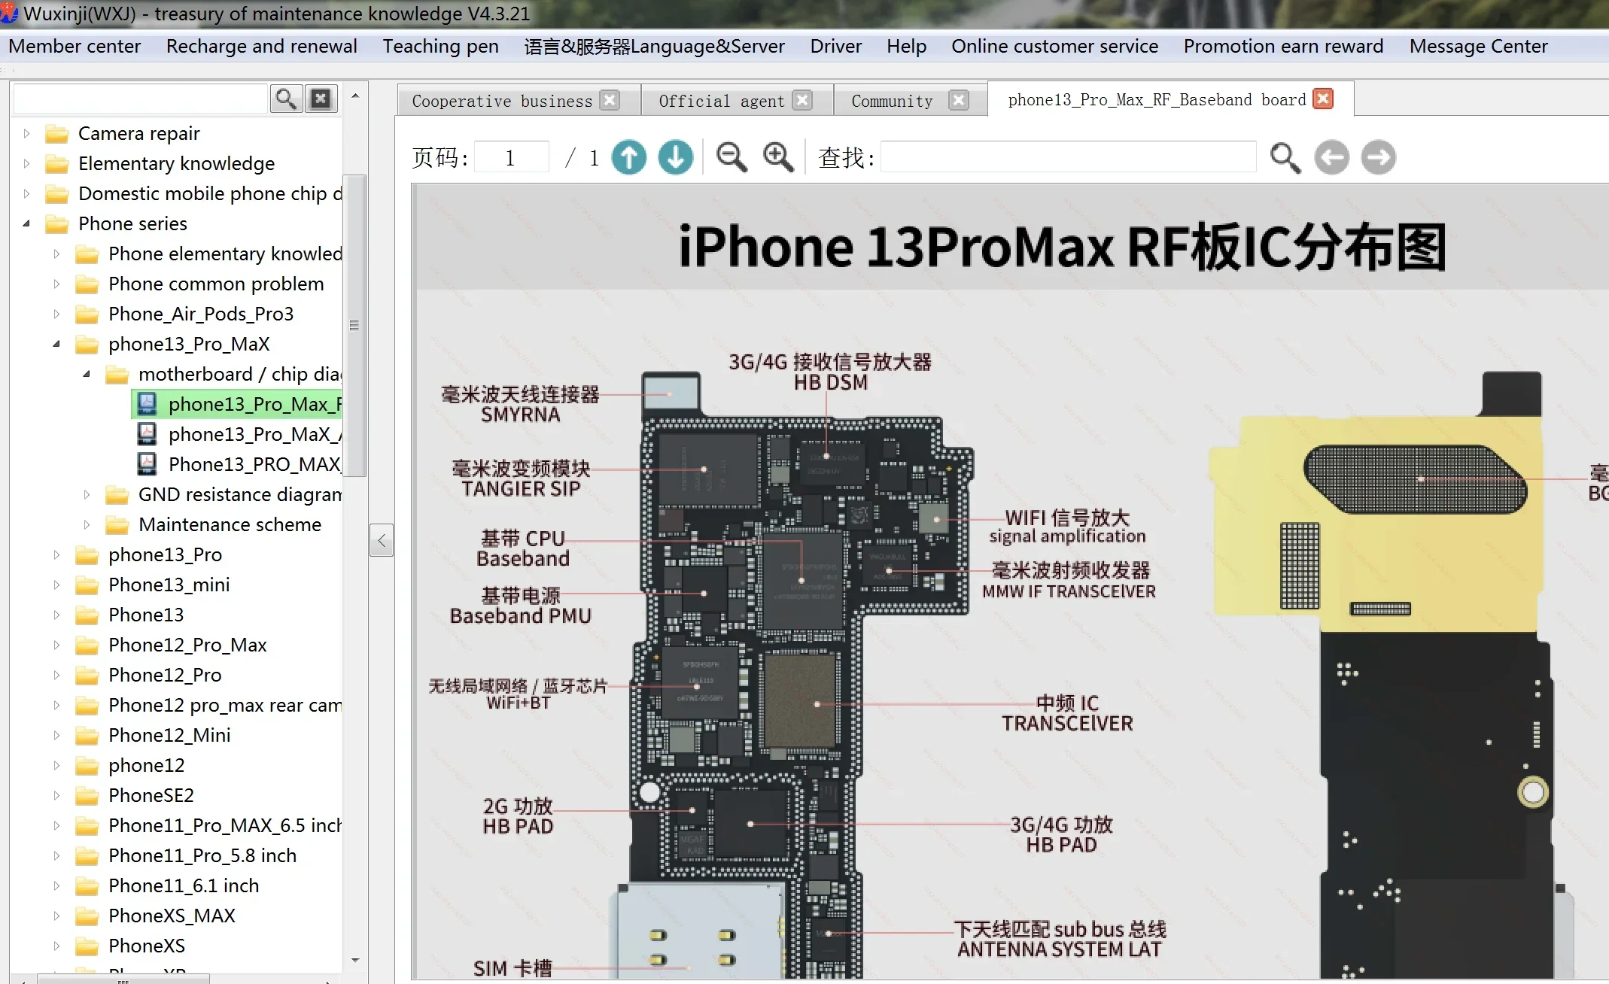Click the tree scrollbar down arrow
This screenshot has height=984, width=1609.
point(355,961)
